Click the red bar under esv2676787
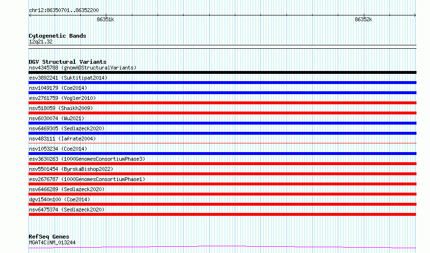Screen dimensions: 430x253 point(222,184)
